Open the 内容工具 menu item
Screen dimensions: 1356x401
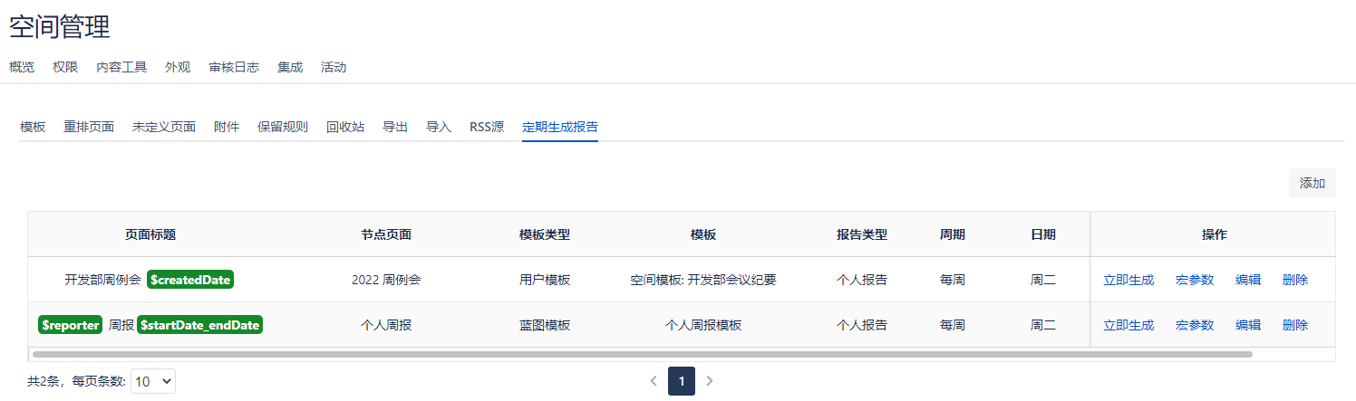[121, 67]
